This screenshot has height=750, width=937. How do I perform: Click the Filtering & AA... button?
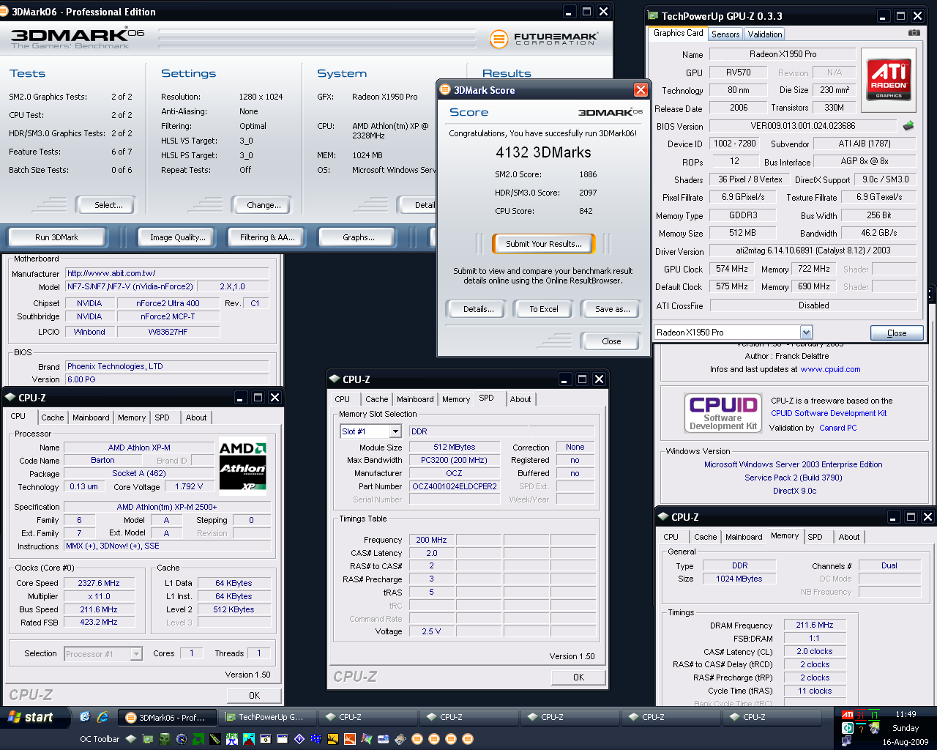click(267, 237)
